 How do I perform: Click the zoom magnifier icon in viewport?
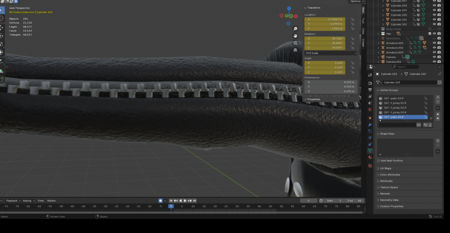tap(296, 29)
